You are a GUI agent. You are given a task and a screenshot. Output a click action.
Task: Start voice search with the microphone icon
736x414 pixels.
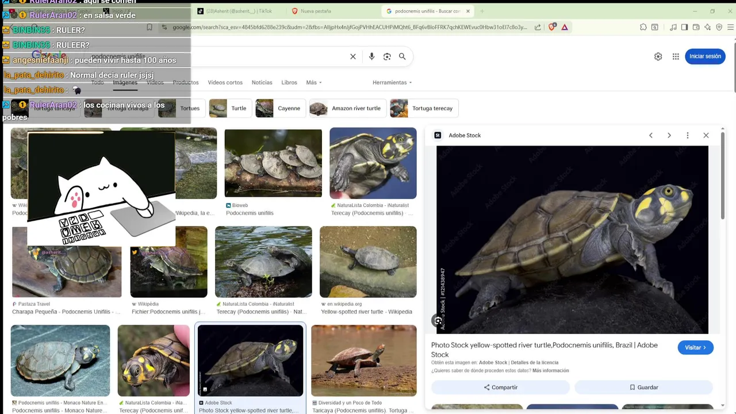click(x=371, y=56)
